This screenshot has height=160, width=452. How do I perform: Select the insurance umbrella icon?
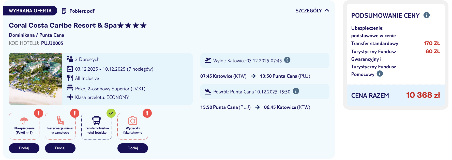(x=24, y=120)
